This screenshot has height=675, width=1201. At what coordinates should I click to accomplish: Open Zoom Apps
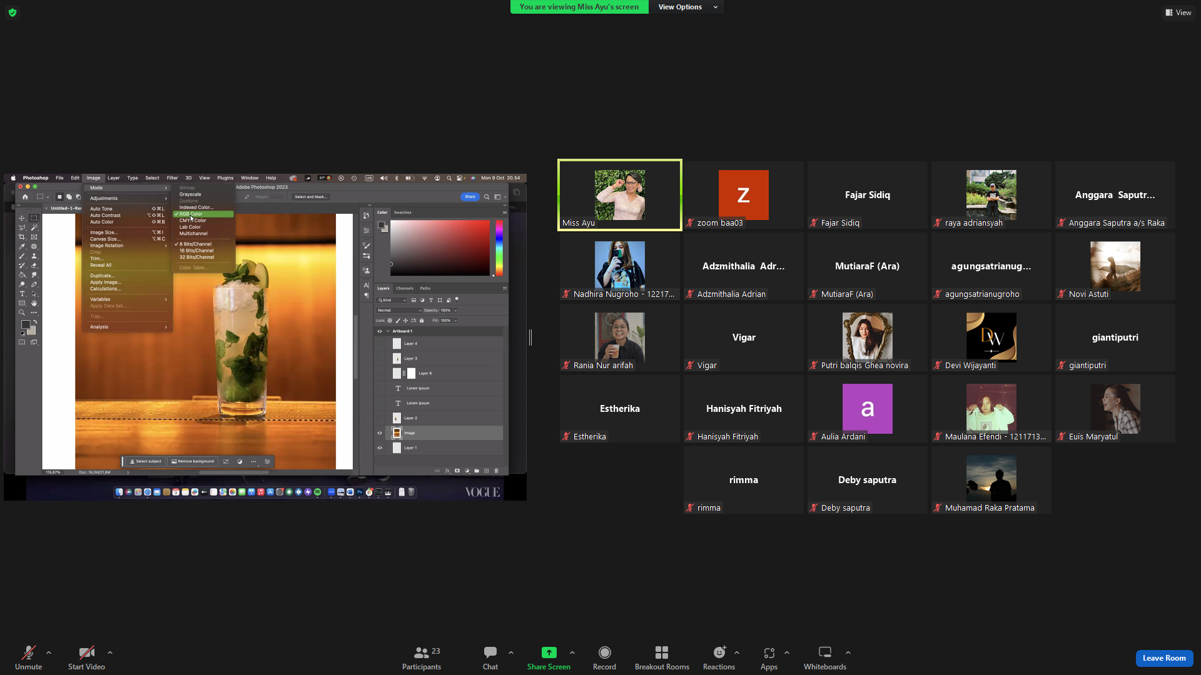769,657
